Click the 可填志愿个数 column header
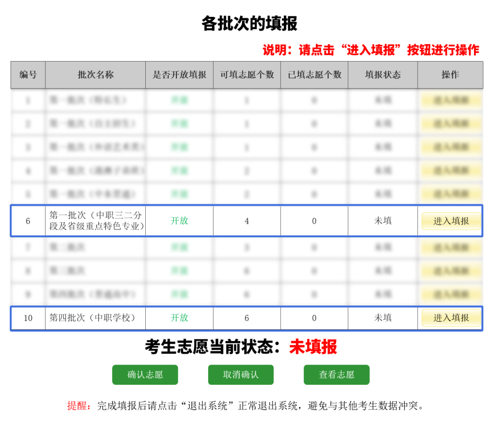The height and width of the screenshot is (421, 495). pos(247,75)
